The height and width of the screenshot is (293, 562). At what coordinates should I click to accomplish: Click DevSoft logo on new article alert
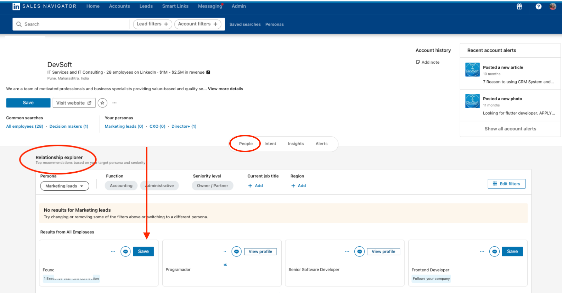point(472,70)
